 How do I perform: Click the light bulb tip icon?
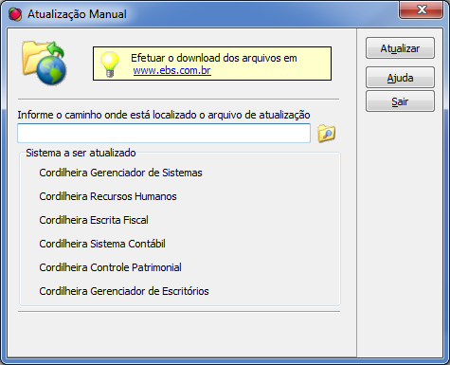[x=110, y=64]
